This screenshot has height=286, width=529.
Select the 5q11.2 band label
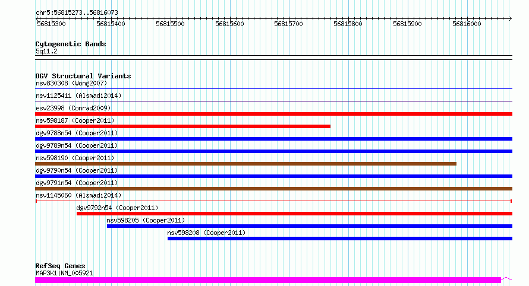point(46,51)
